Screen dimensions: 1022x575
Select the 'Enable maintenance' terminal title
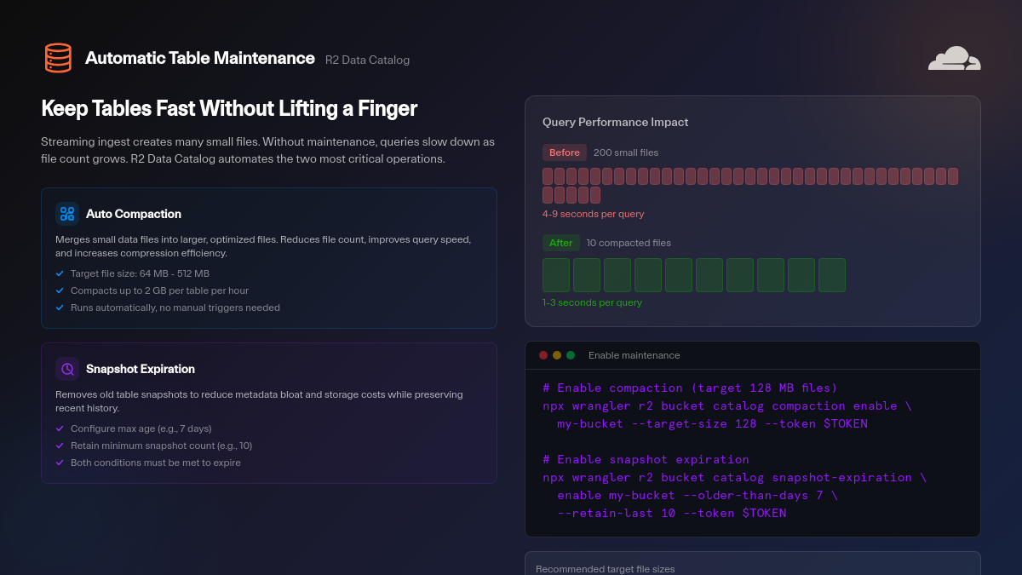(634, 355)
